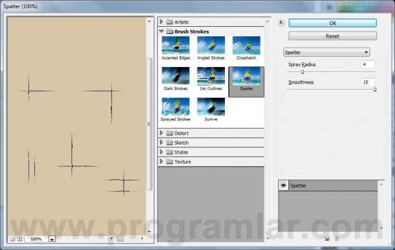Screen dimensions: 395x250
Task: Click the effect layers list scroll up arrow
Action: click(x=381, y=185)
